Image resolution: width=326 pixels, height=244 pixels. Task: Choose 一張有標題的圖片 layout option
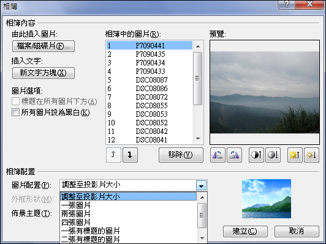(128, 231)
